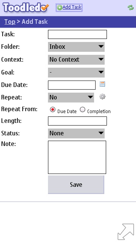Focus the Task name input field

[x=77, y=34]
